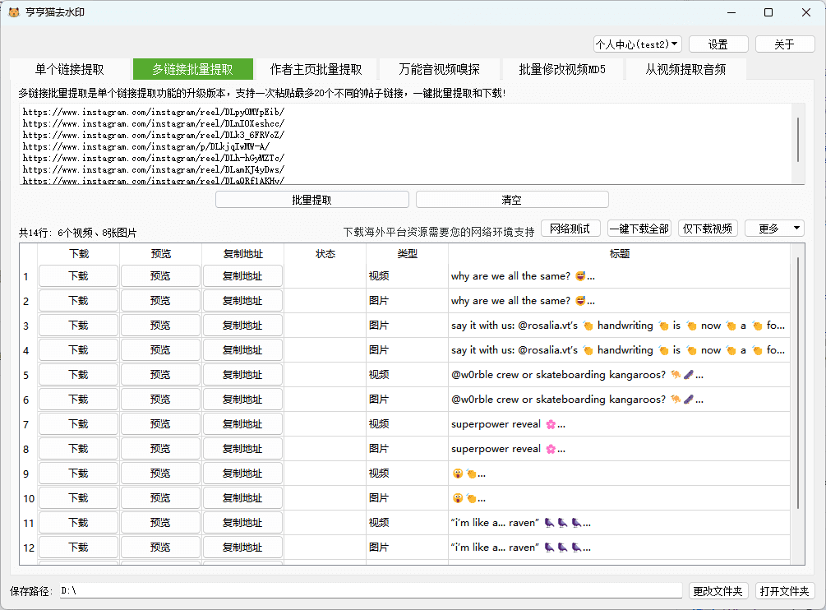Viewport: 826px width, 610px height.
Task: Expand the 更多 dropdown above the table
Action: click(x=773, y=229)
